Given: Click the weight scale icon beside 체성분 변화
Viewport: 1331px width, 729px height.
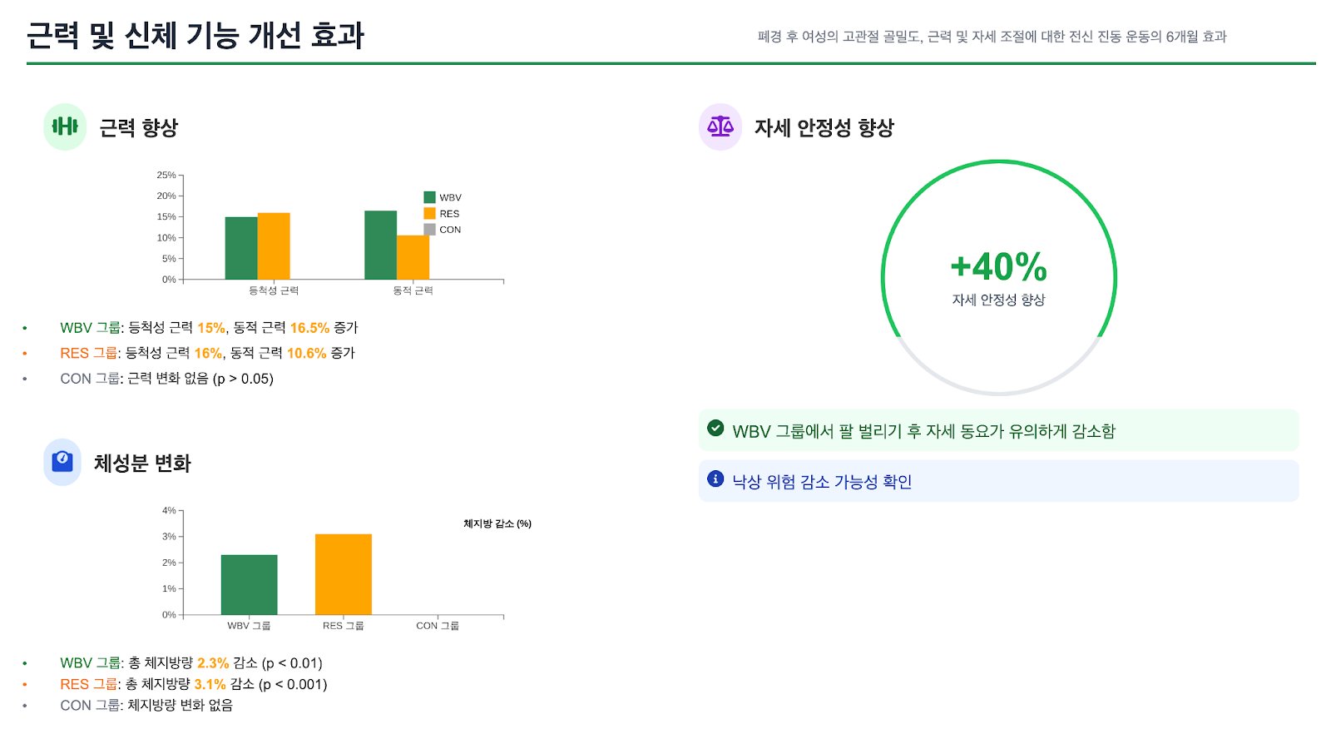Looking at the screenshot, I should 62,461.
